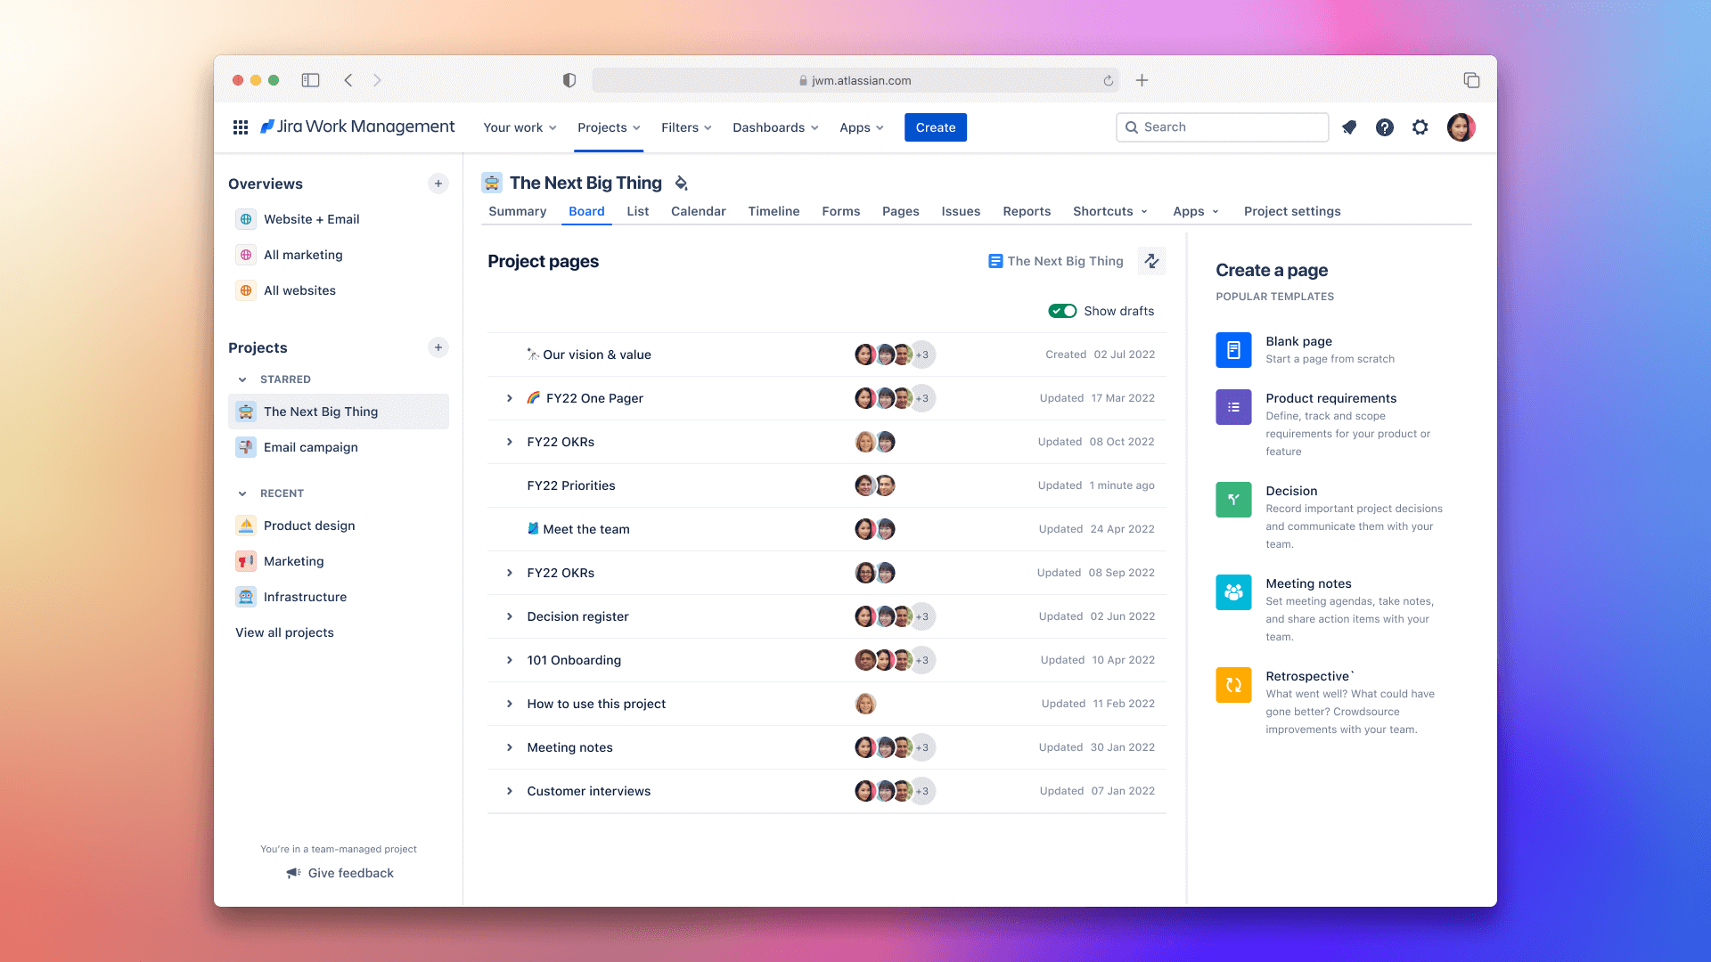Image resolution: width=1711 pixels, height=962 pixels.
Task: Edit project name with the pencil icon
Action: coord(681,183)
